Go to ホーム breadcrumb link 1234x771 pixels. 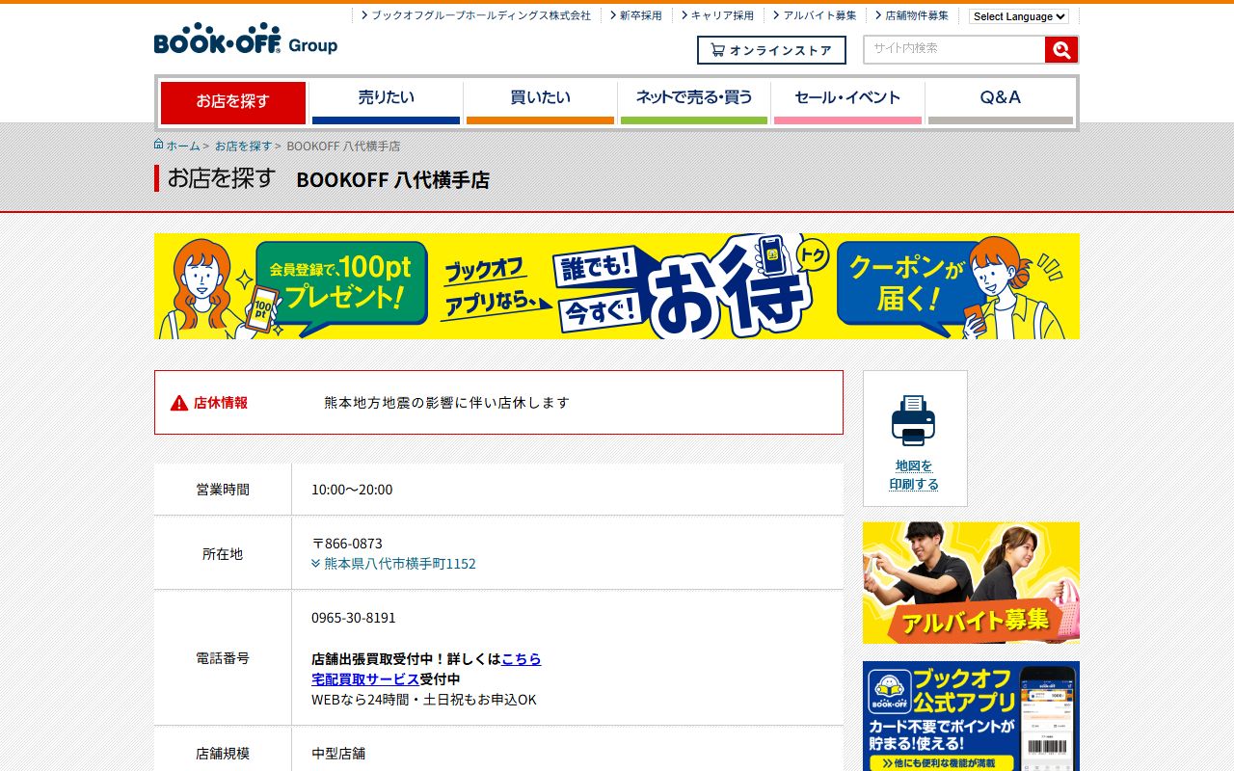coord(183,146)
